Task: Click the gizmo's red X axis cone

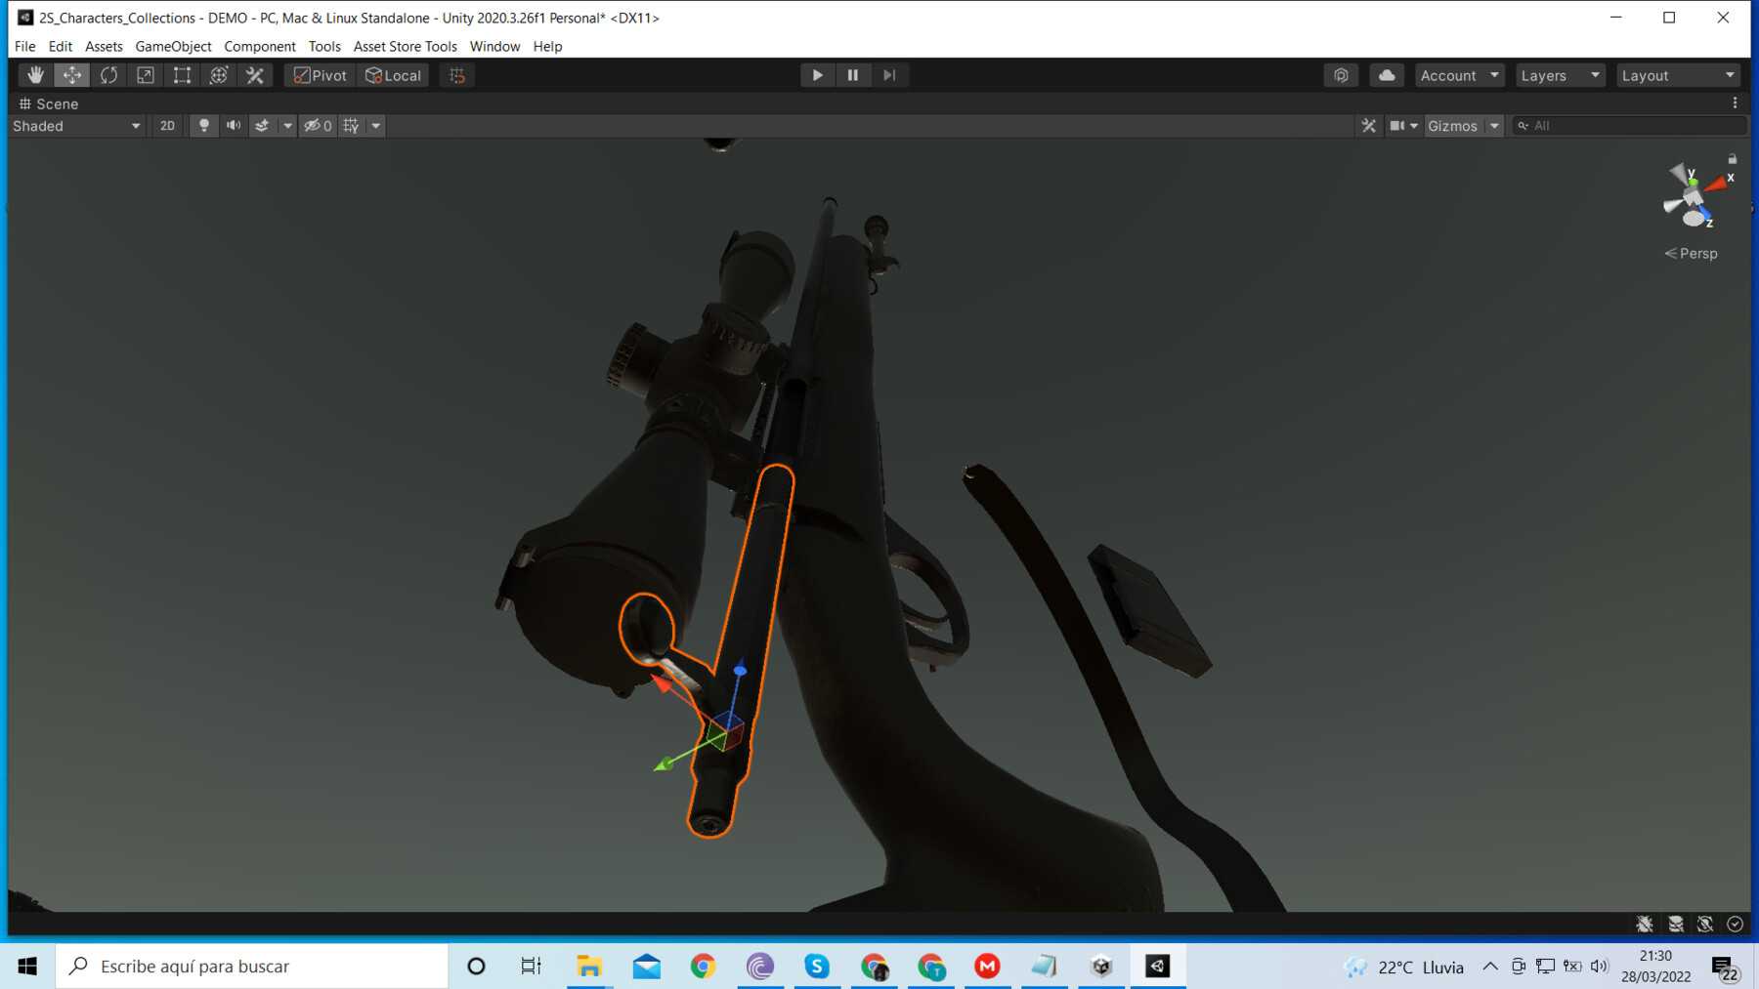Action: pyautogui.click(x=1717, y=184)
